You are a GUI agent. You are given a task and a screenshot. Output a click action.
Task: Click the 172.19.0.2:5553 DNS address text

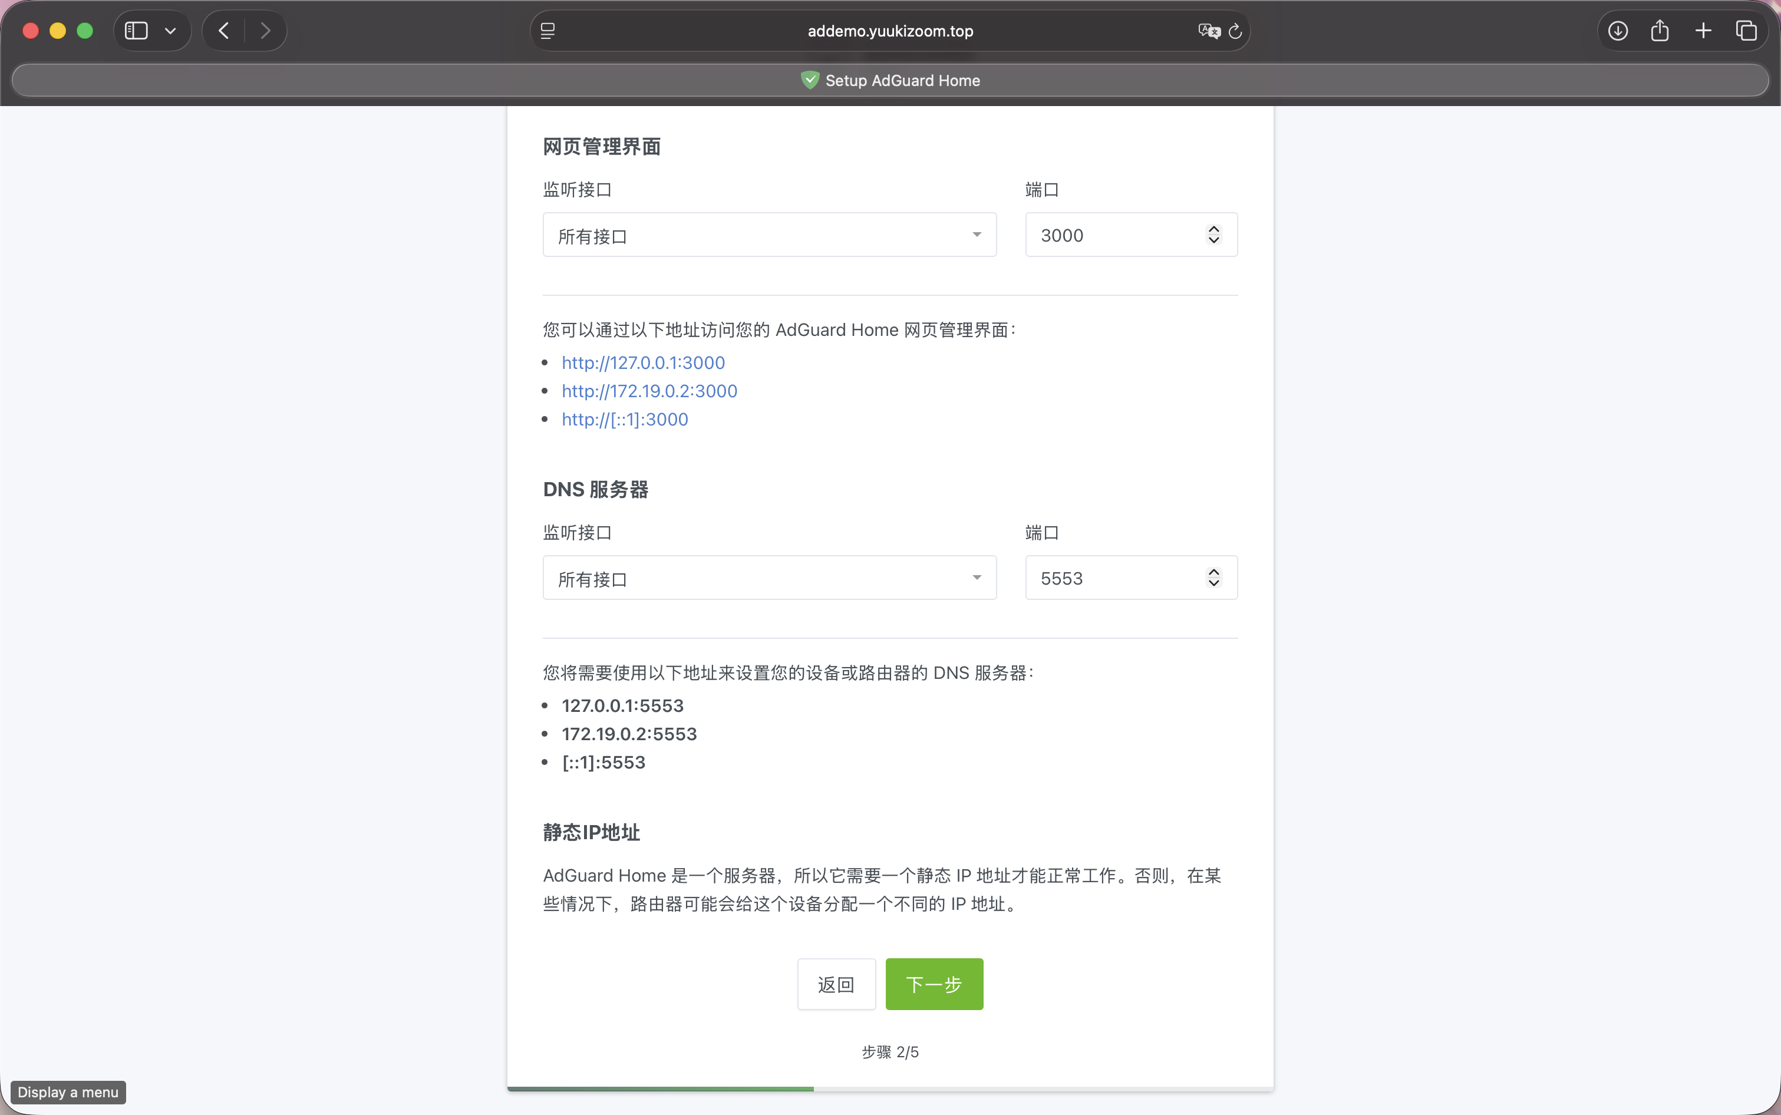(x=629, y=734)
